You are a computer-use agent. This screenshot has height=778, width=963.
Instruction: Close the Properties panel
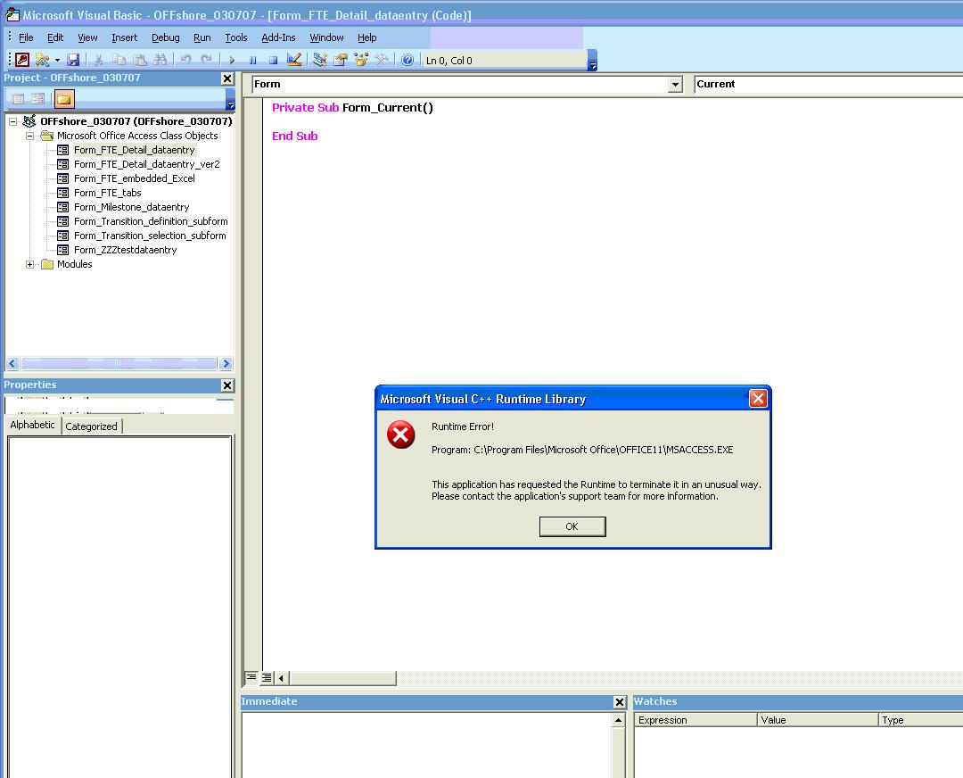click(x=227, y=385)
